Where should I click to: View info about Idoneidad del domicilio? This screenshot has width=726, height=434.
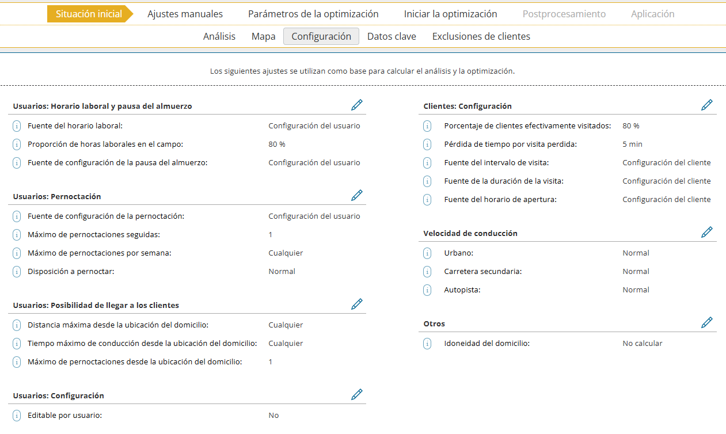[x=427, y=344]
